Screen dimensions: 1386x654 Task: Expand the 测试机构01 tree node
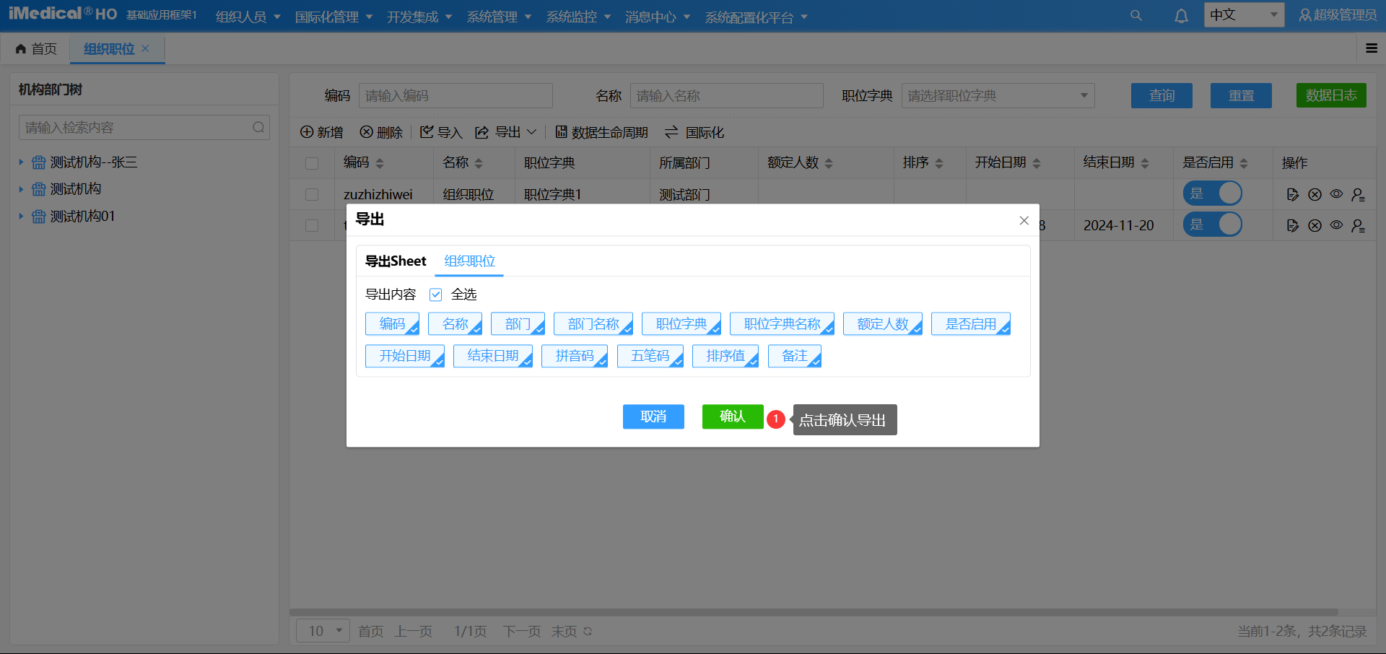21,216
